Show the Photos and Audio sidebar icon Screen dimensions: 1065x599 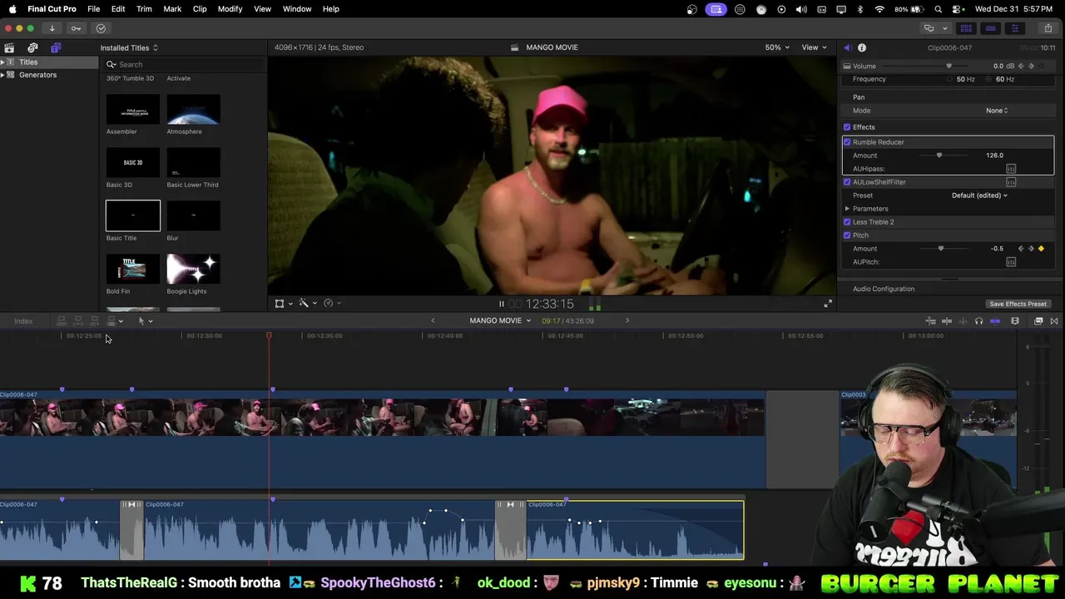click(x=32, y=47)
